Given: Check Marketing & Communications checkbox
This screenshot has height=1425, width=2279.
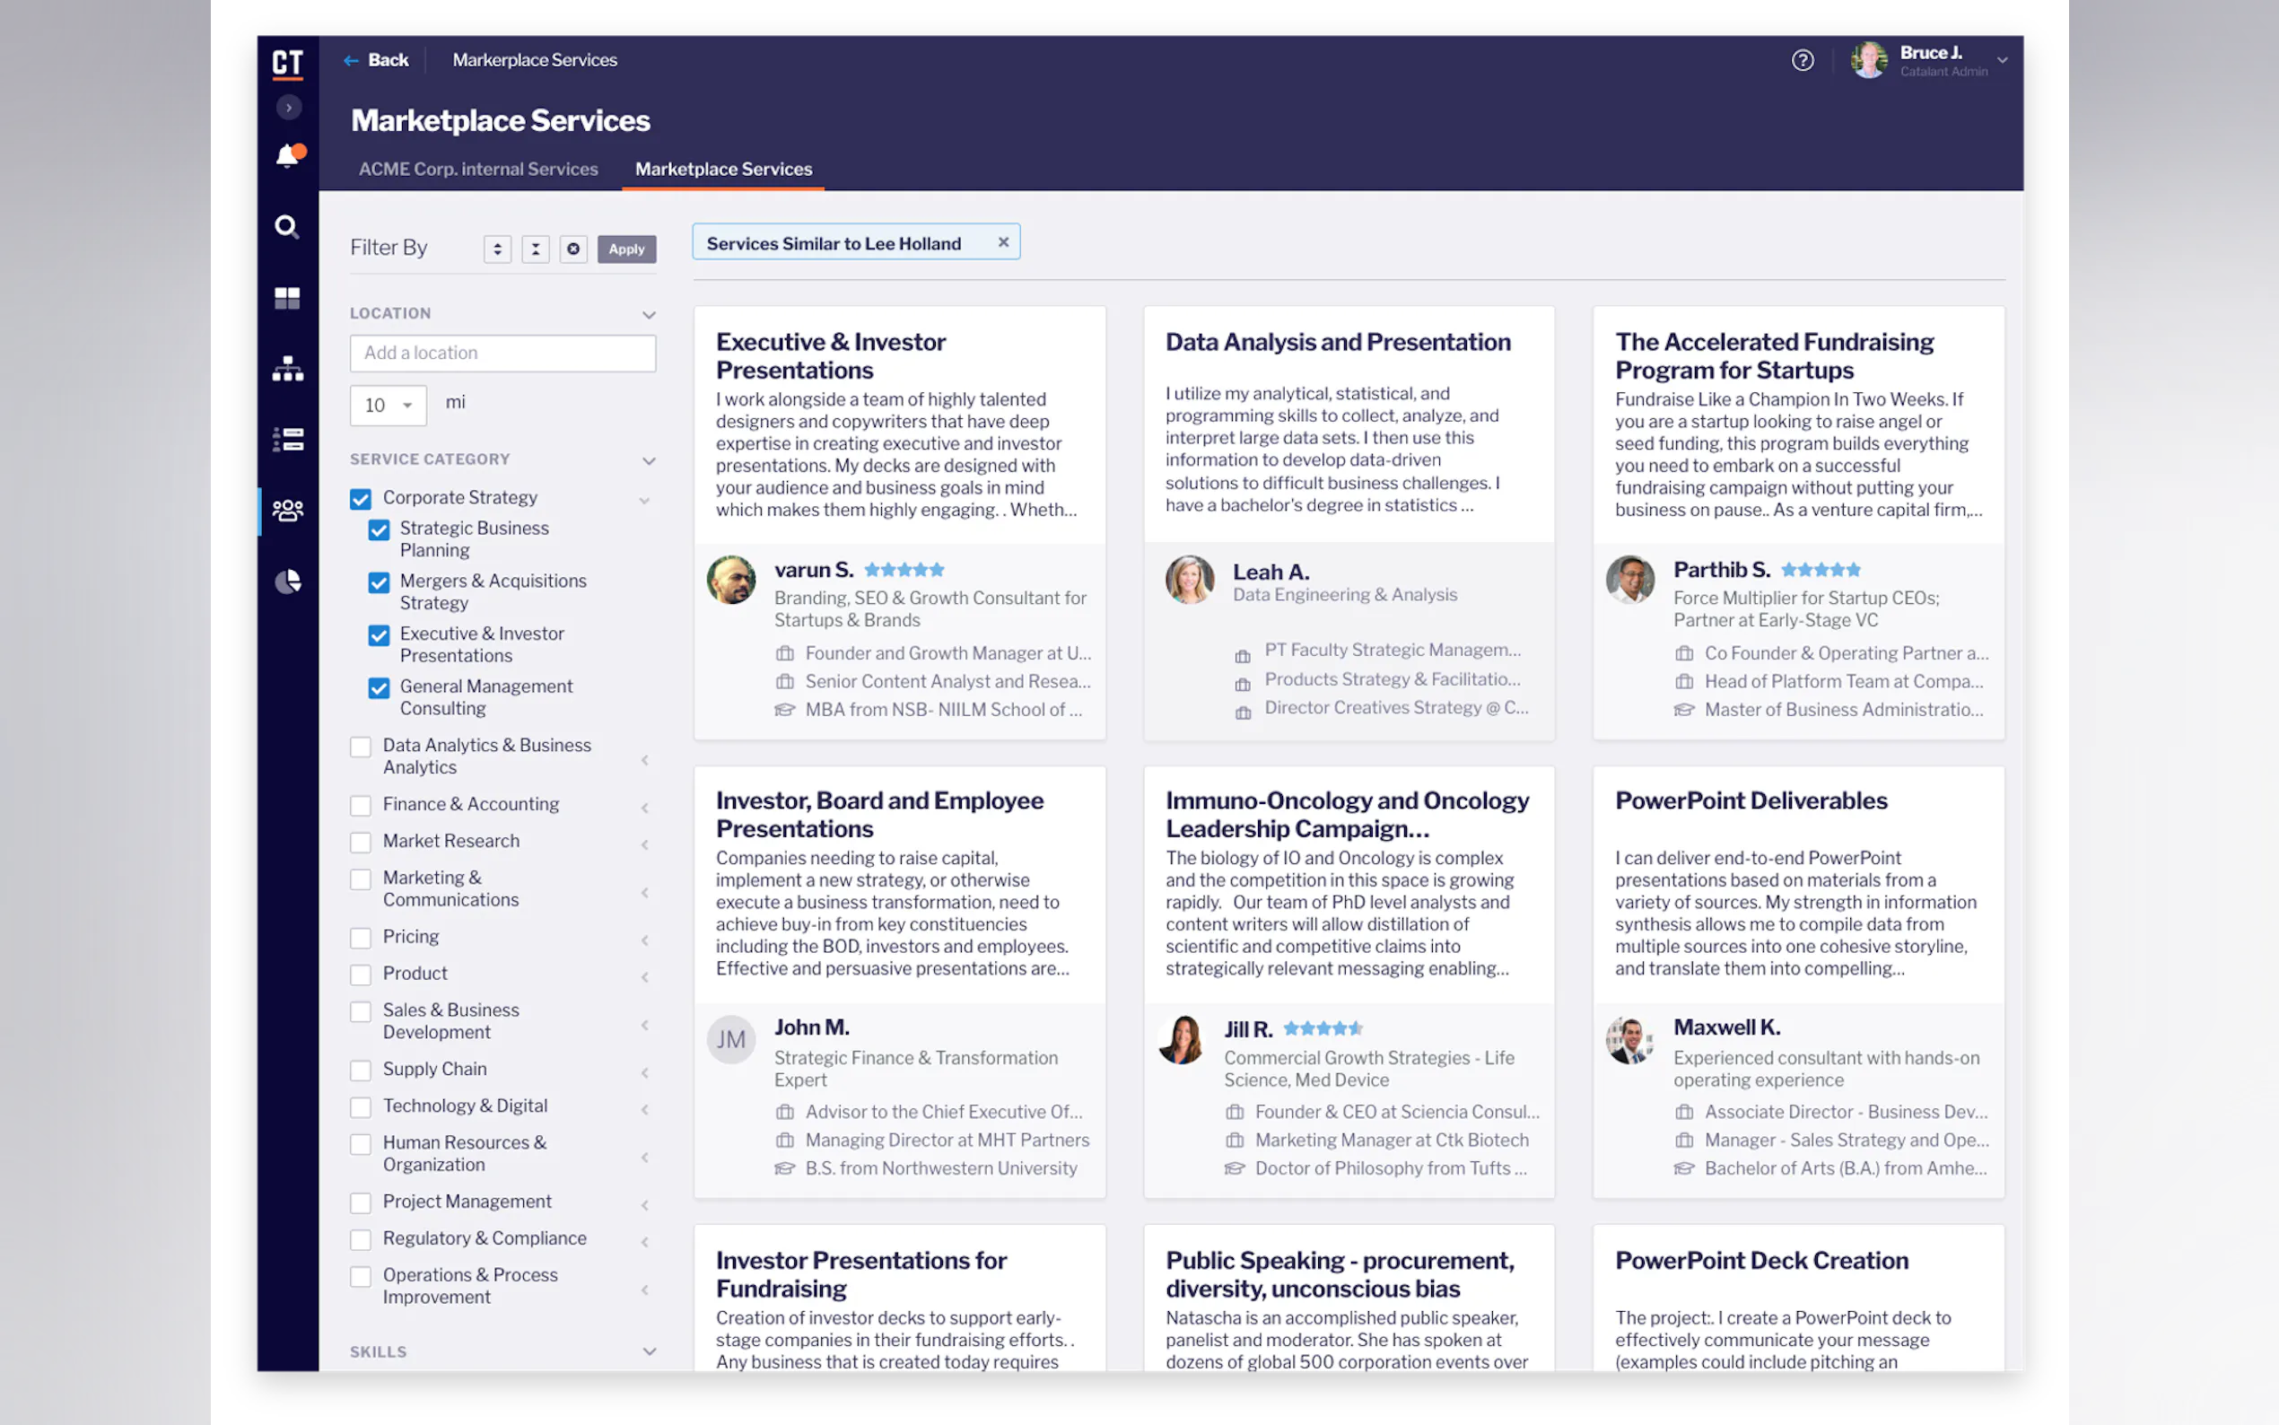Looking at the screenshot, I should (x=361, y=879).
